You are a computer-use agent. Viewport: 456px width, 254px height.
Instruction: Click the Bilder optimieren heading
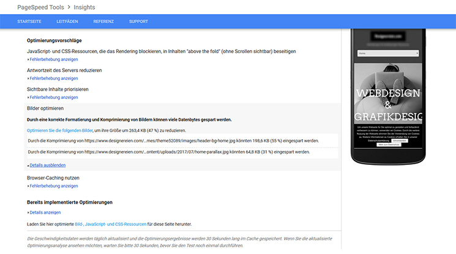coord(45,108)
